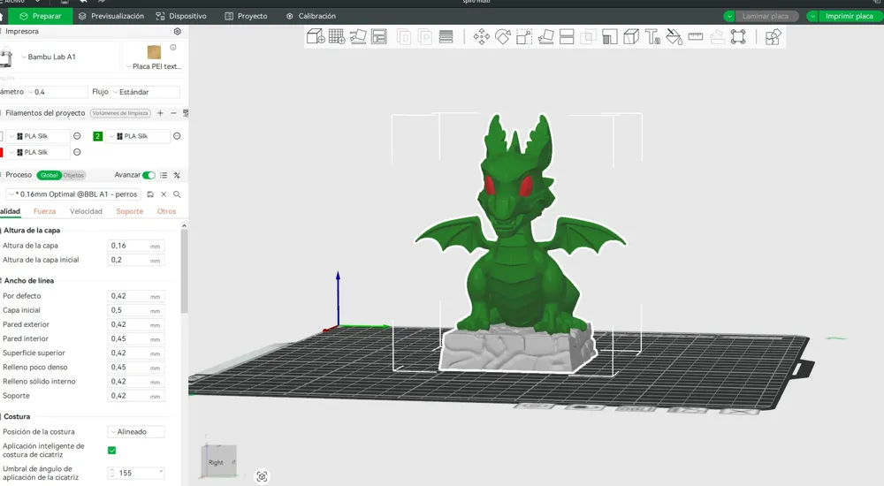The image size is (884, 486).
Task: Switch to Dispositivo tab
Action: tap(181, 17)
